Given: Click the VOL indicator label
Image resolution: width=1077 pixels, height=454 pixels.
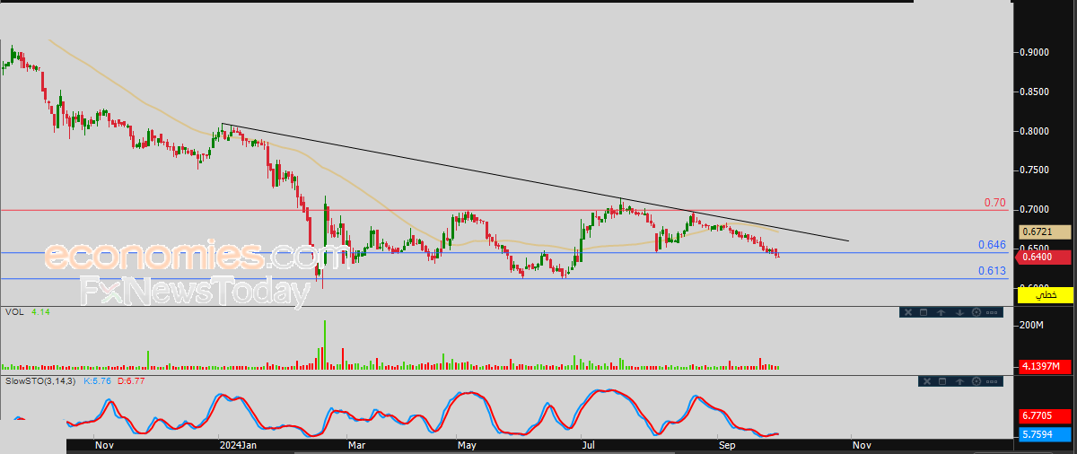Looking at the screenshot, I should [x=13, y=312].
